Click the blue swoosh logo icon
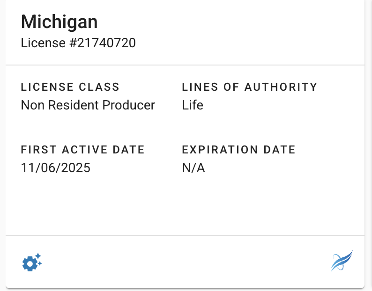Image resolution: width=372 pixels, height=291 pixels. point(342,261)
